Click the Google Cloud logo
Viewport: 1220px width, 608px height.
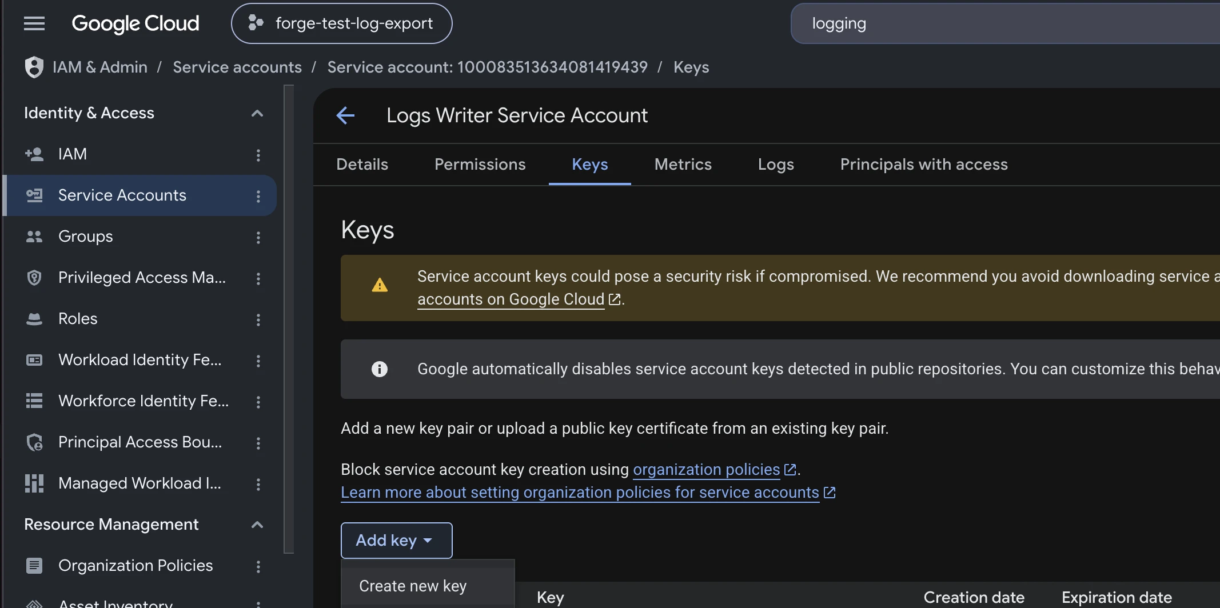coord(135,23)
